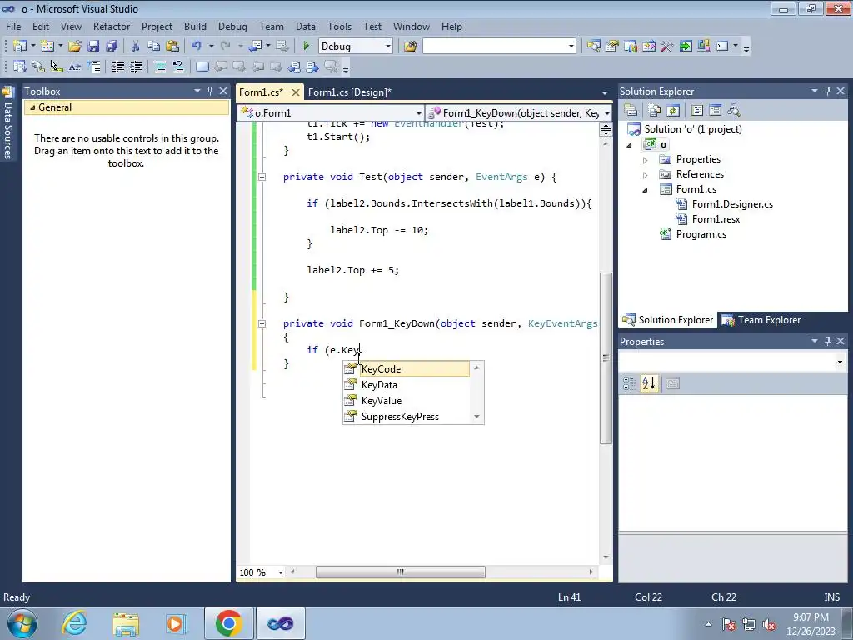Collapse the General group in Toolbox
Image resolution: width=853 pixels, height=640 pixels.
click(x=32, y=107)
